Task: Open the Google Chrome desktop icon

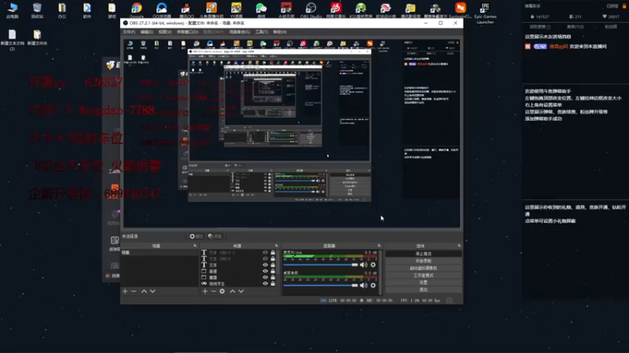Action: [x=136, y=10]
